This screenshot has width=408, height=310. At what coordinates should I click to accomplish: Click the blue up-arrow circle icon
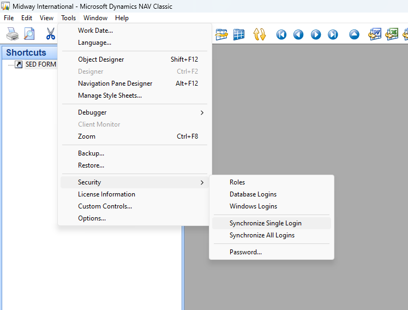point(354,34)
